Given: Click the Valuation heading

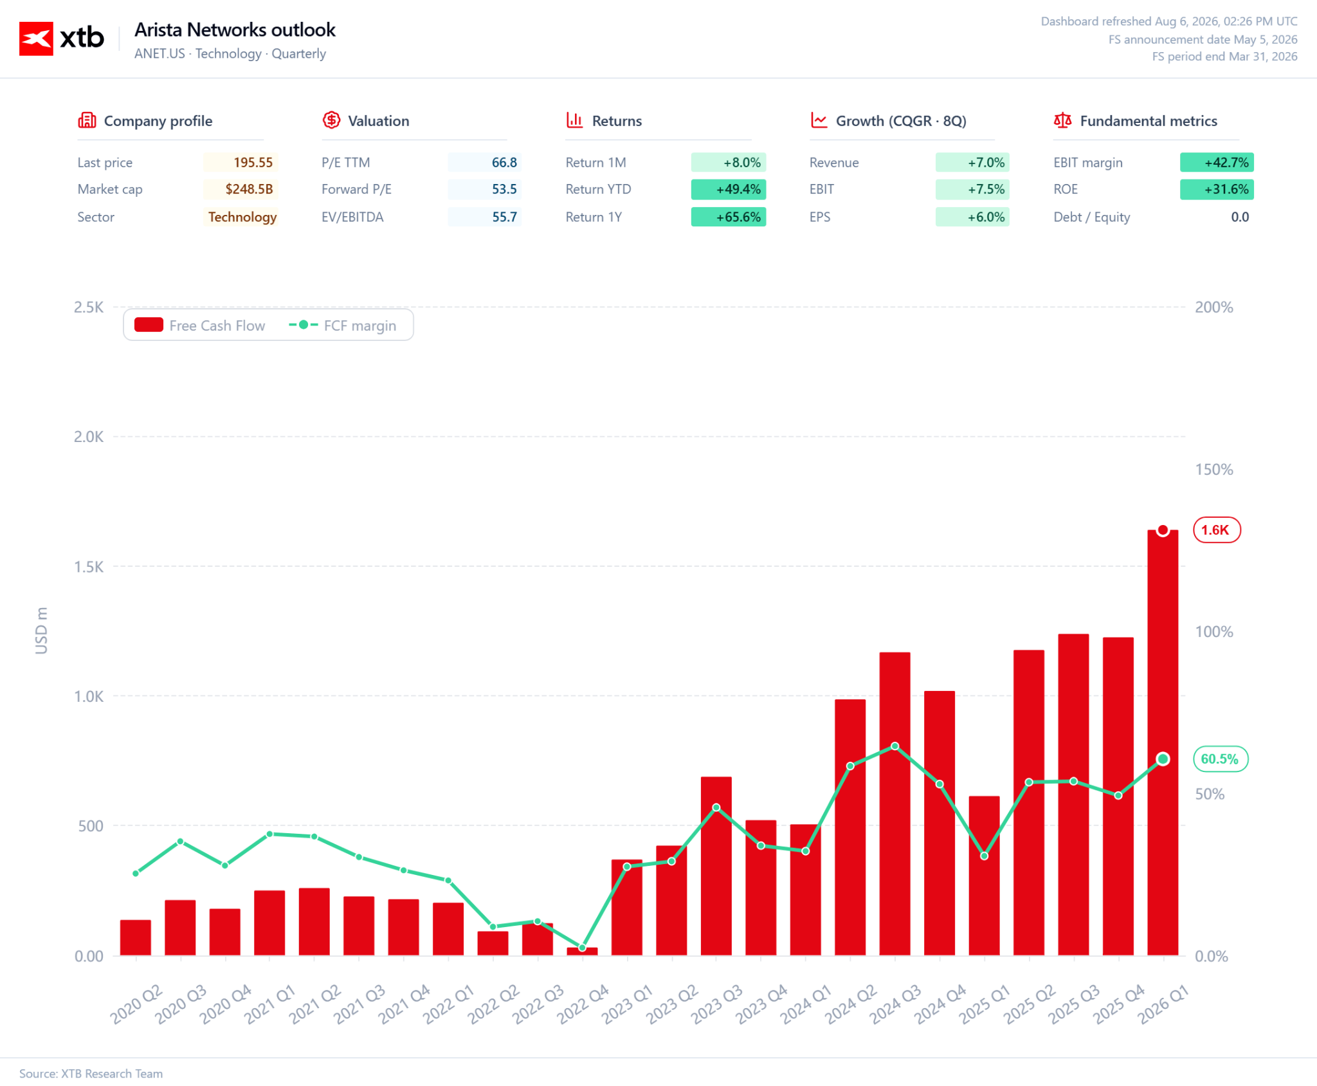Looking at the screenshot, I should pyautogui.click(x=379, y=121).
